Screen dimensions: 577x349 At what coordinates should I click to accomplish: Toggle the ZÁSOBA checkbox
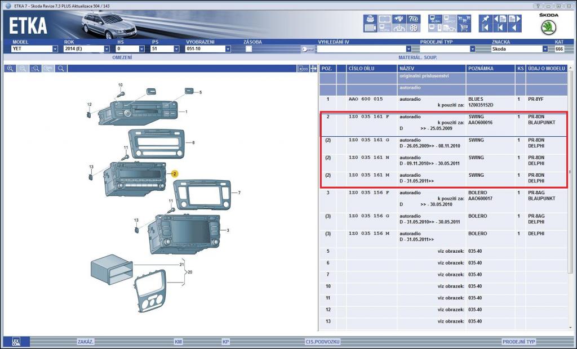coord(248,49)
